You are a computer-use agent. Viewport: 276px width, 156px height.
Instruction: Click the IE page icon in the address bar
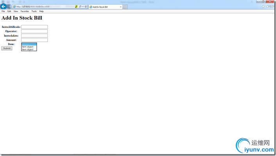click(14, 7)
